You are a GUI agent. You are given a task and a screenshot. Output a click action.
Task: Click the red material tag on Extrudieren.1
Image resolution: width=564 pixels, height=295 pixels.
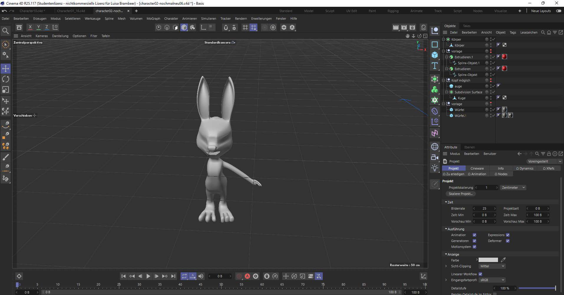coord(504,57)
